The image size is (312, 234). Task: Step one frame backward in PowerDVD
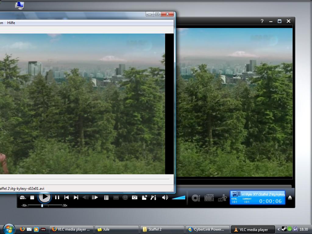point(85,197)
